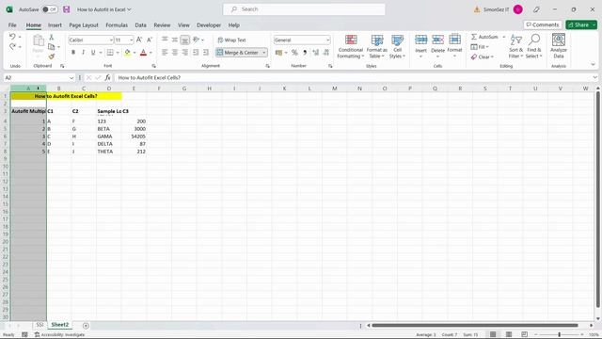Switch to Normal view in status bar
Screen dimensions: 602x339
click(x=493, y=334)
